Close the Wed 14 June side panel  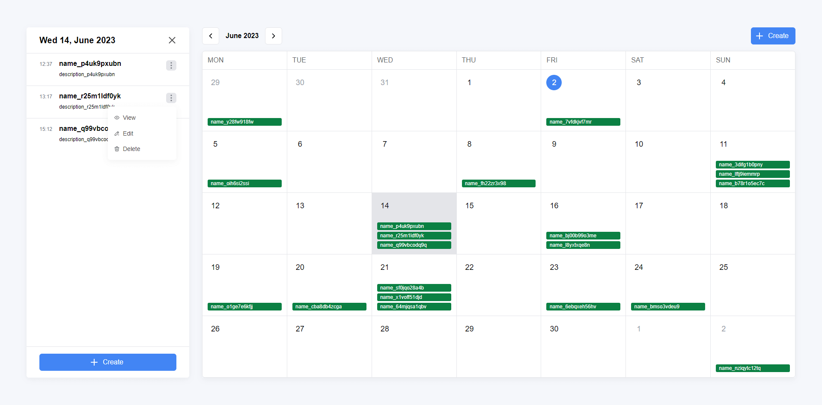tap(172, 40)
